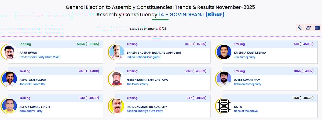Open Ashok Kumar Singh's portrait
322x120 pixels.
(10, 106)
